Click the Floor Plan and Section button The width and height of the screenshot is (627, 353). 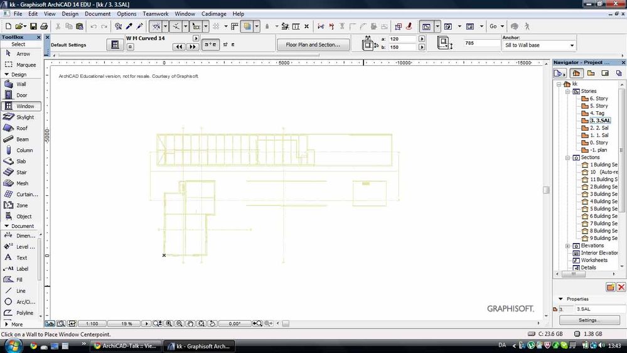pos(313,45)
